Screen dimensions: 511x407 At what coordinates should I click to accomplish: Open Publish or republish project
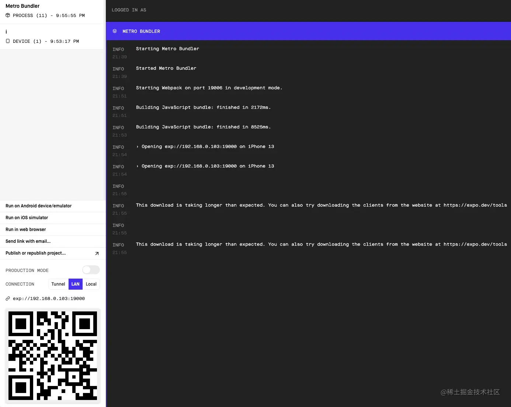(53, 253)
